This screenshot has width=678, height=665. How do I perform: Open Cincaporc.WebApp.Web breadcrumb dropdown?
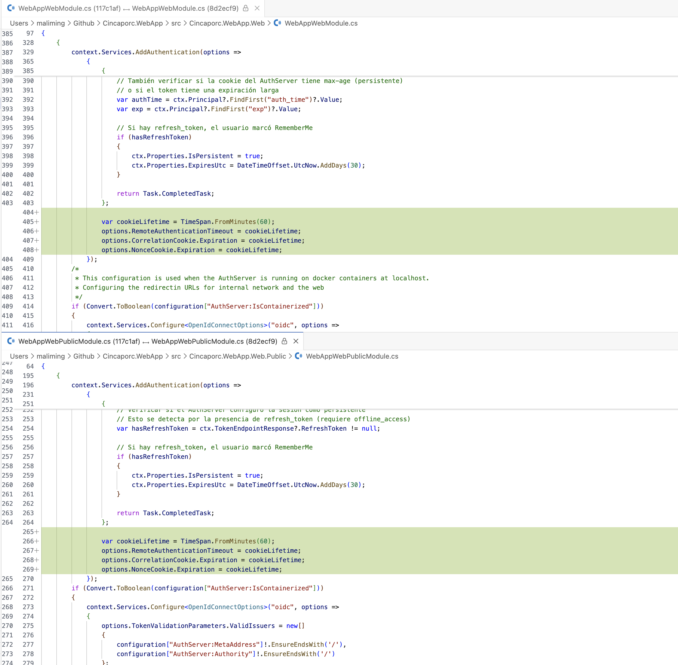tap(227, 23)
